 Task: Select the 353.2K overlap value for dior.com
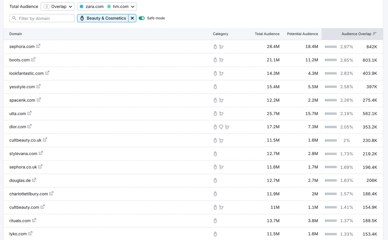[x=370, y=127]
